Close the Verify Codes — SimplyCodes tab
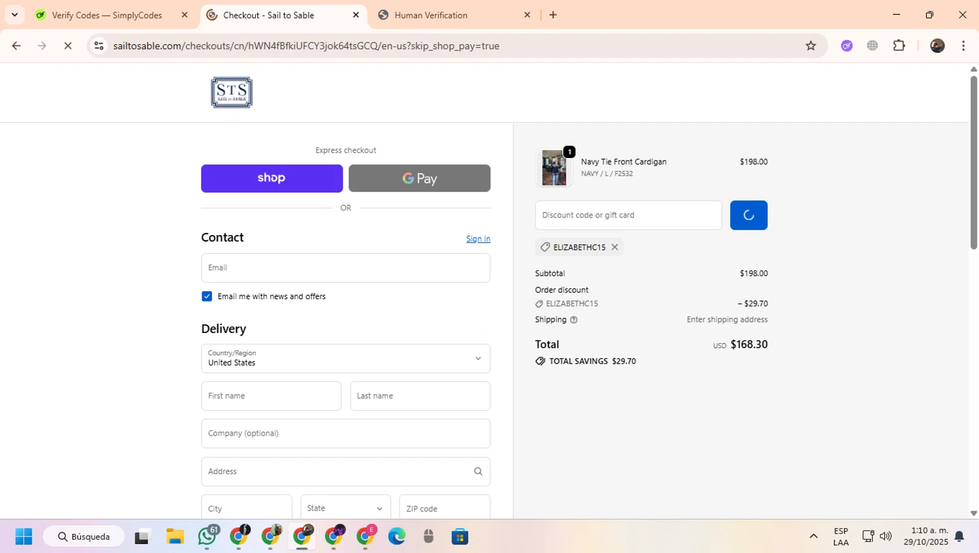Viewport: 979px width, 553px height. (x=185, y=15)
